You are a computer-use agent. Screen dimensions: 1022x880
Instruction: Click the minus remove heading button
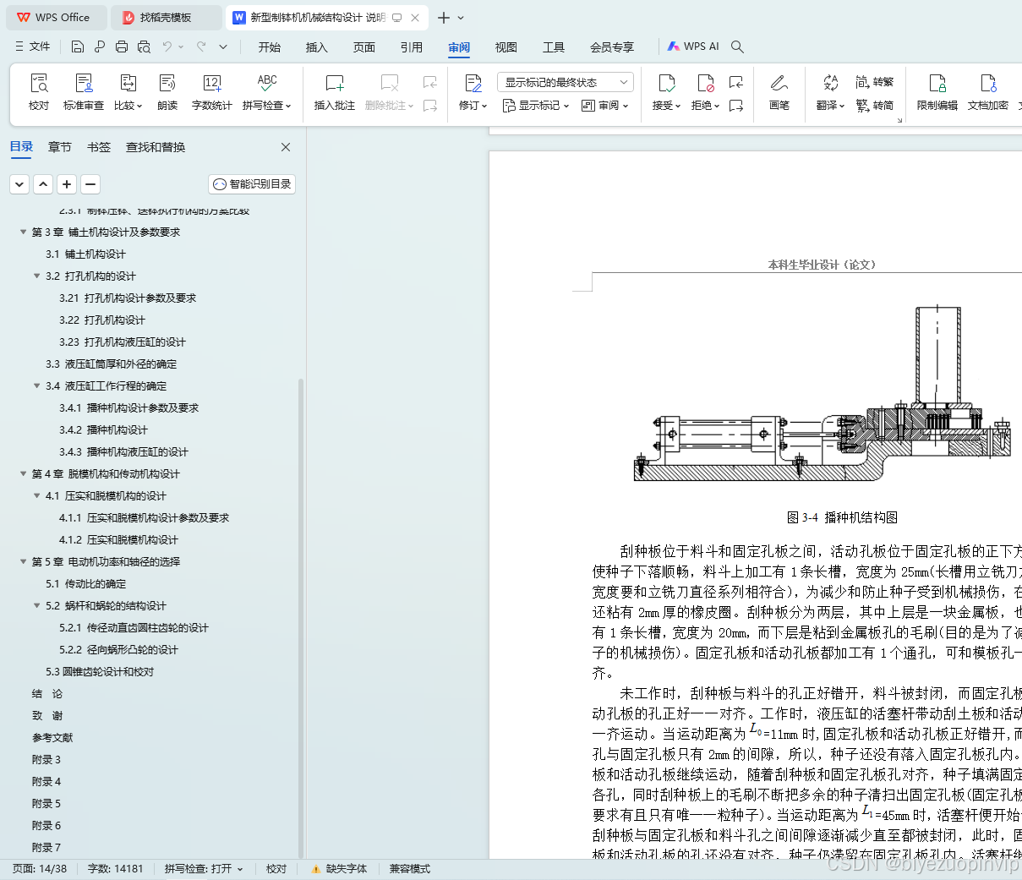(90, 183)
